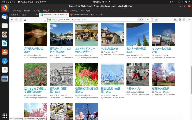192x120 pixels.
Task: Open Ubuntu Software from the dock
Action: point(5,52)
